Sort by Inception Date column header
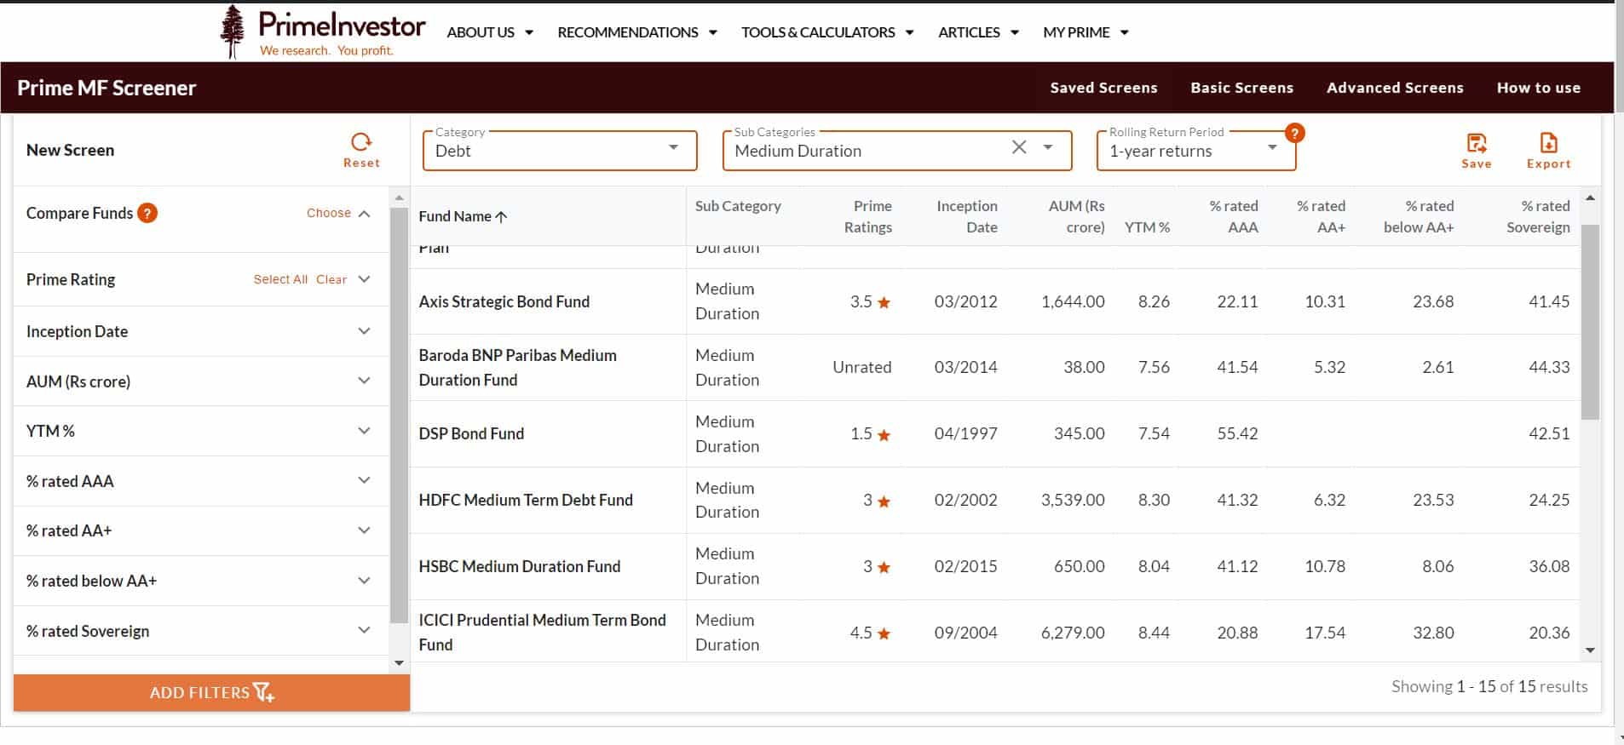The height and width of the screenshot is (745, 1624). pos(966,216)
